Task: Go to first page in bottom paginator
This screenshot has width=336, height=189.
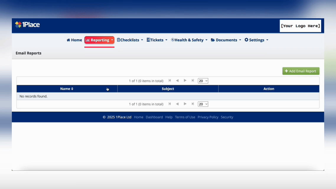Action: tap(170, 104)
